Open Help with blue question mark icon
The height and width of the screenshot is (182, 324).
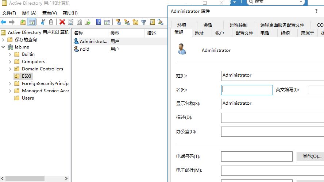(x=99, y=22)
